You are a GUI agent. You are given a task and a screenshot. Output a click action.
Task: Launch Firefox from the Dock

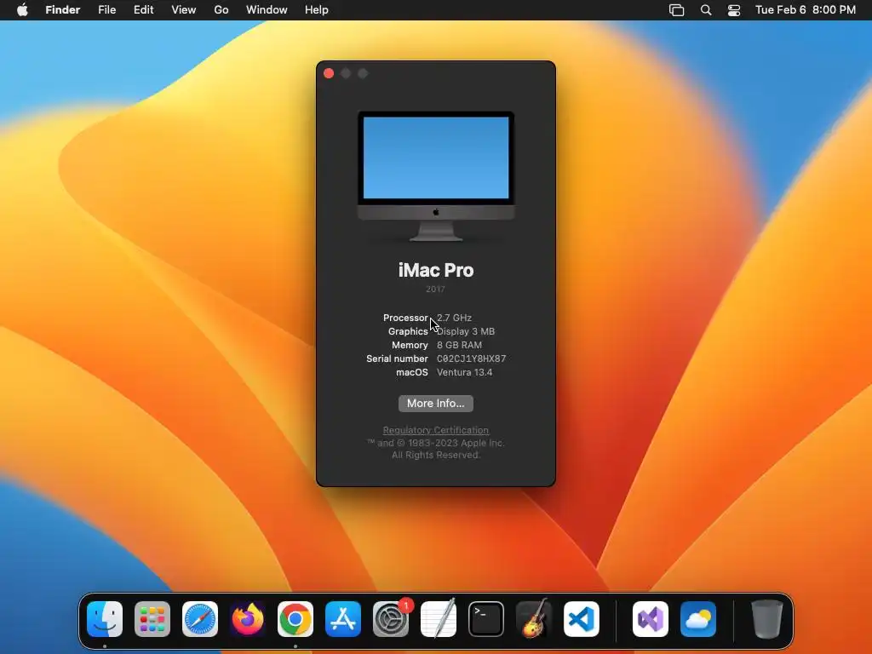coord(248,619)
